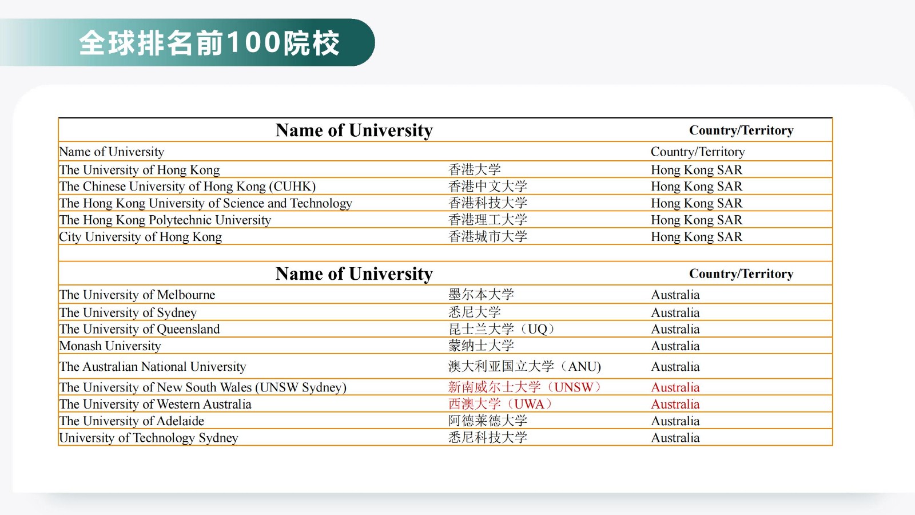Click 'The University of Queensland'
Viewport: 915px width, 515px height.
[140, 329]
